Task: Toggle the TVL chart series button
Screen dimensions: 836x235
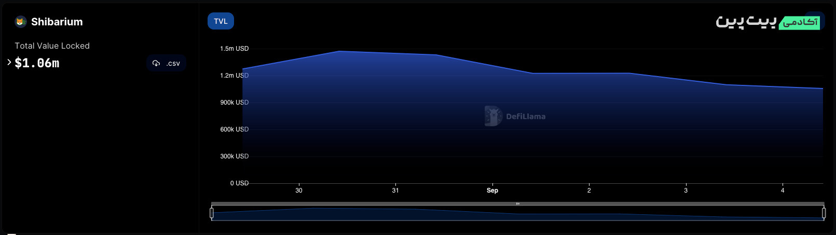Action: point(221,21)
